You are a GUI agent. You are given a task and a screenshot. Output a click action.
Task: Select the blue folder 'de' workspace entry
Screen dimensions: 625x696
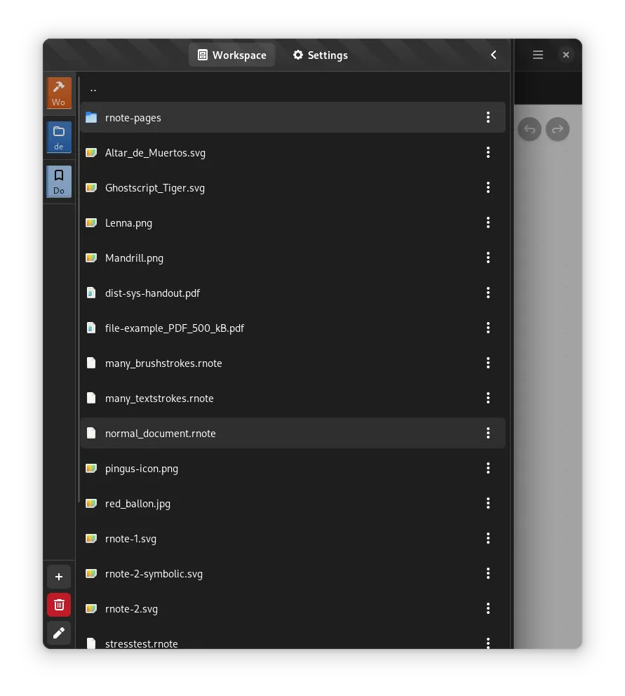(59, 138)
